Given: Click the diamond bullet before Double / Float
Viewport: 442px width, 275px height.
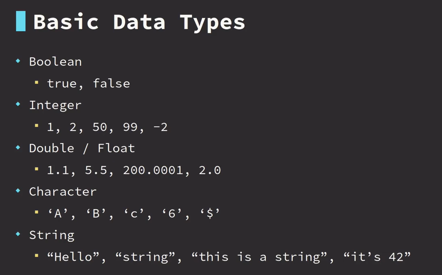Looking at the screenshot, I should tap(18, 148).
